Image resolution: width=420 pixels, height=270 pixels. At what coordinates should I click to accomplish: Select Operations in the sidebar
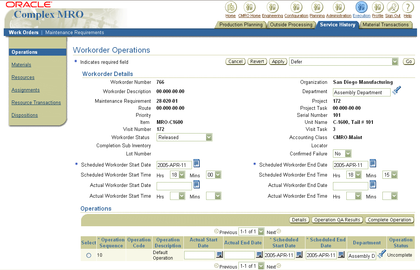click(x=38, y=52)
